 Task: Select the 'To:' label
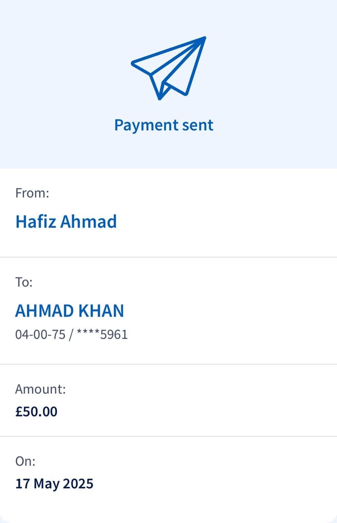(24, 282)
